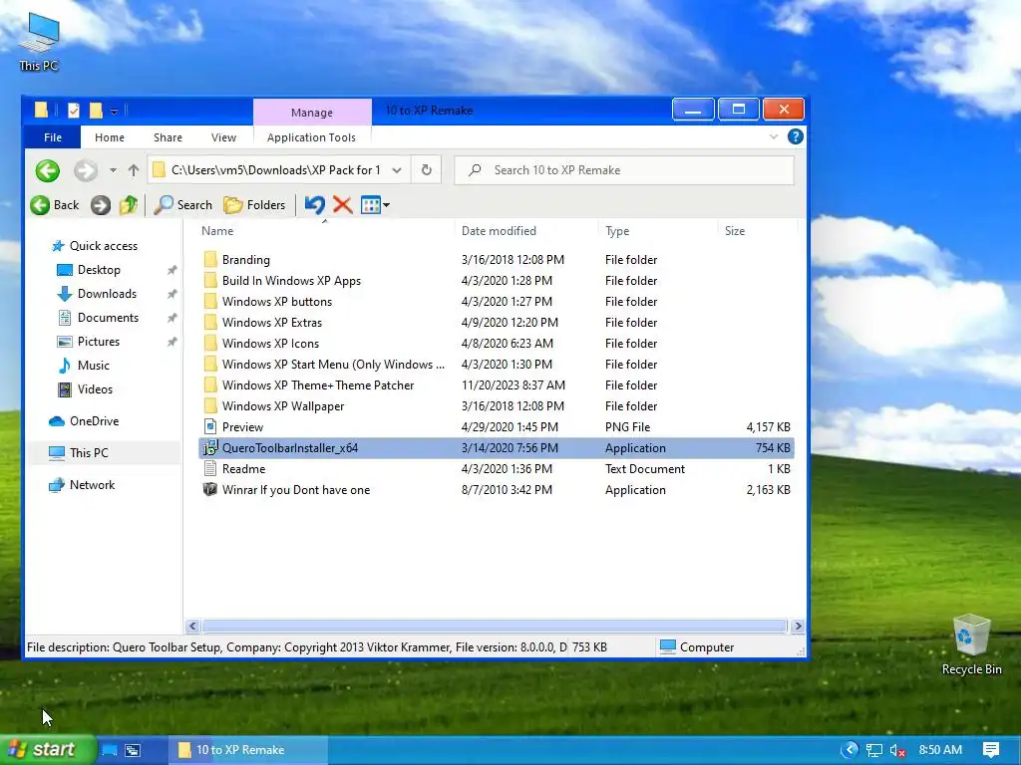Expand the address bar history dropdown
Viewport: 1021px width, 765px height.
[x=397, y=170]
